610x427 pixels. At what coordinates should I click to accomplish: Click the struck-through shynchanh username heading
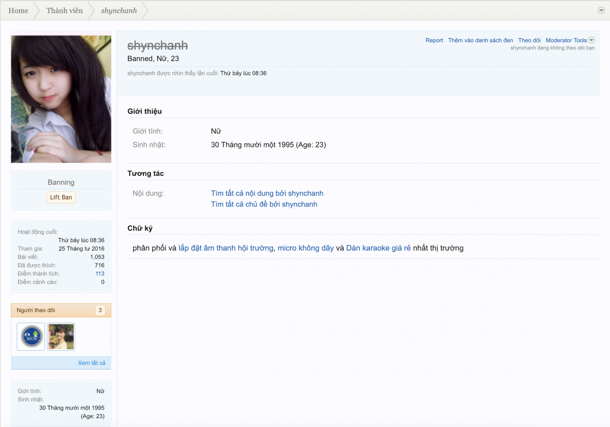pyautogui.click(x=158, y=45)
